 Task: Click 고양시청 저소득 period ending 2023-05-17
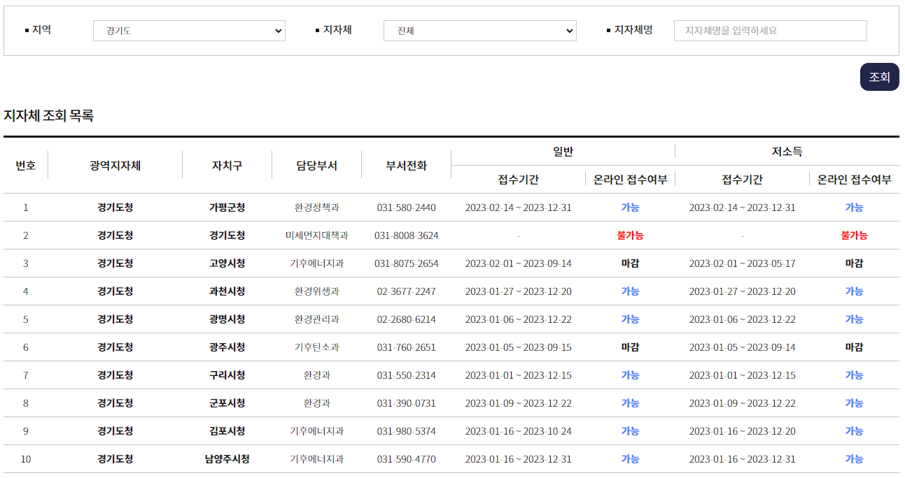(742, 263)
